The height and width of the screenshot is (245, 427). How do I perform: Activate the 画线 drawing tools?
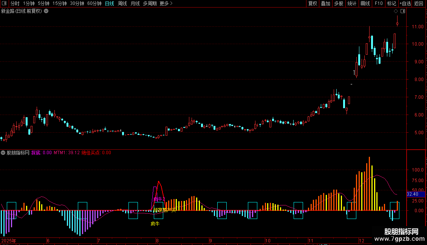[x=365, y=3]
